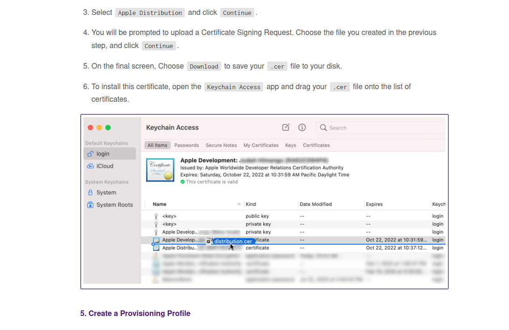Switch to the Passwords tab
Viewport: 509px width, 330px height.
pos(187,145)
